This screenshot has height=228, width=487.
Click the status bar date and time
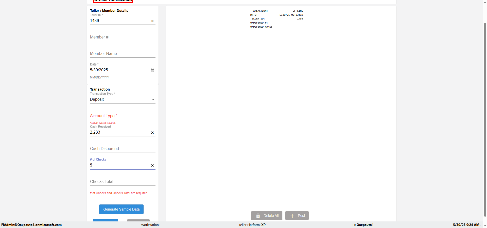tap(466, 225)
